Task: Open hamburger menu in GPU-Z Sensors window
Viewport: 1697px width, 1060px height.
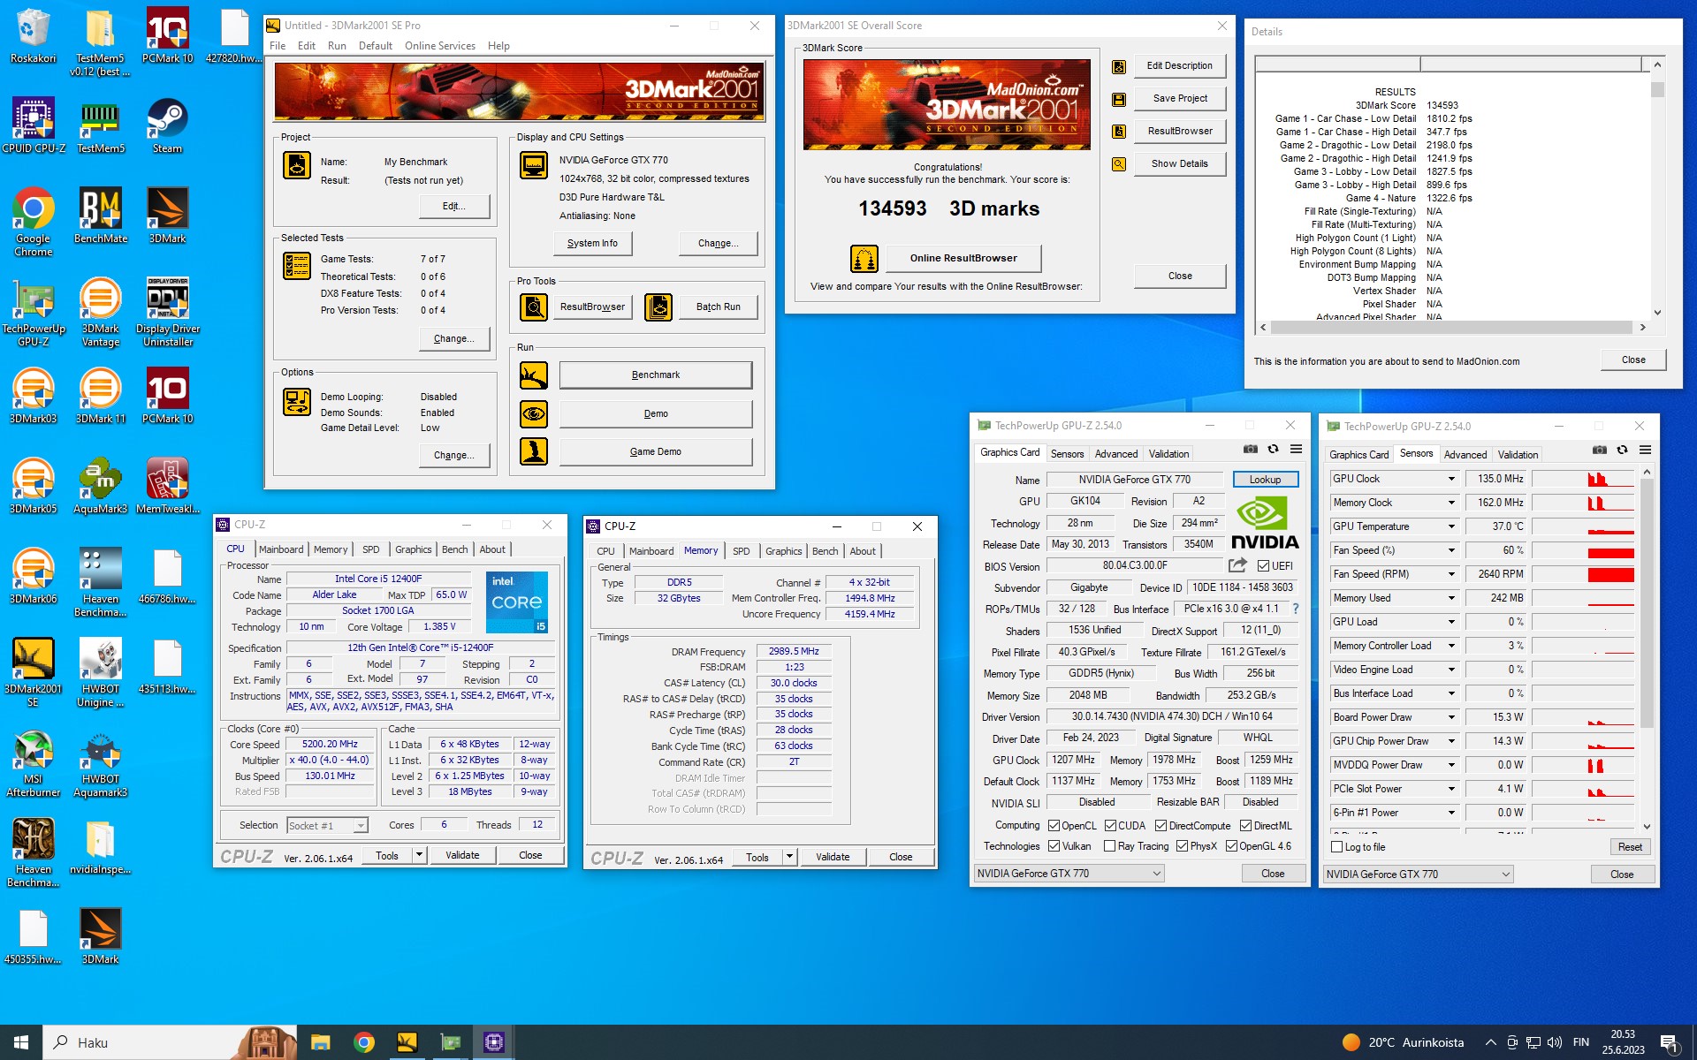Action: click(1646, 450)
